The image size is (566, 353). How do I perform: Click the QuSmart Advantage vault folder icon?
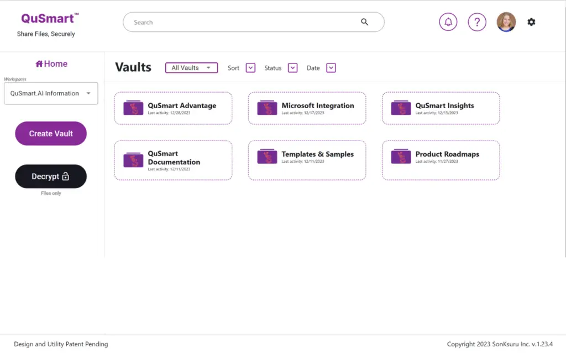133,108
